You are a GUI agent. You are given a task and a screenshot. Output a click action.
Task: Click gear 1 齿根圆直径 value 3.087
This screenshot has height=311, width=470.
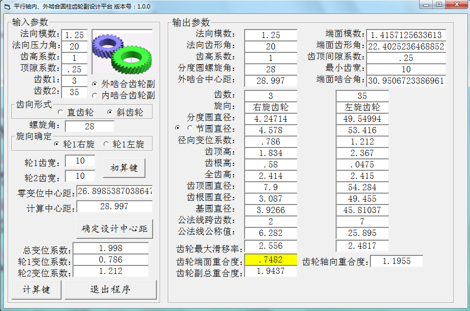click(x=271, y=199)
